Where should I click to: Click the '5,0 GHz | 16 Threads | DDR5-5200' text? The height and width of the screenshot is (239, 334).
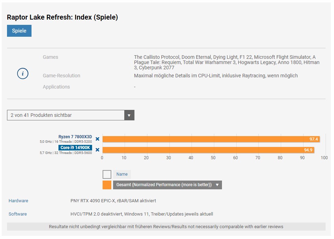point(66,142)
